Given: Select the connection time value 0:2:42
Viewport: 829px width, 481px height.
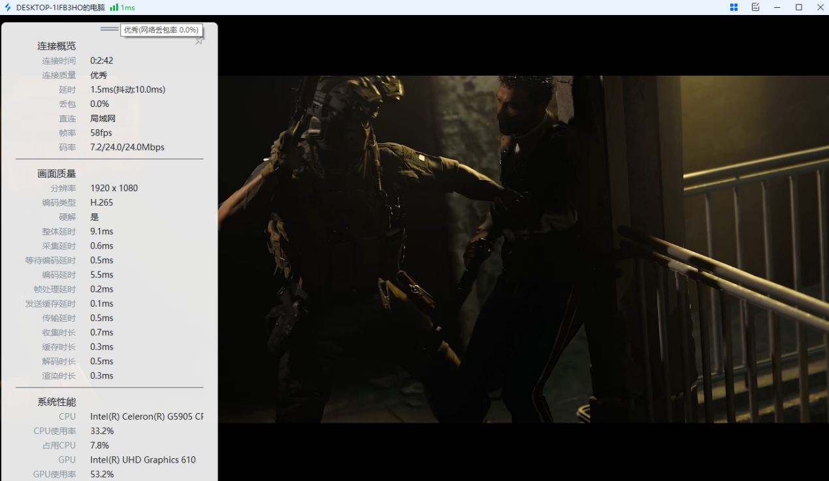Looking at the screenshot, I should [102, 61].
